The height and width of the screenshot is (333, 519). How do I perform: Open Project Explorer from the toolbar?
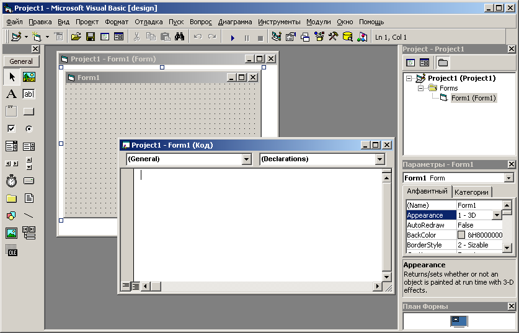(277, 37)
